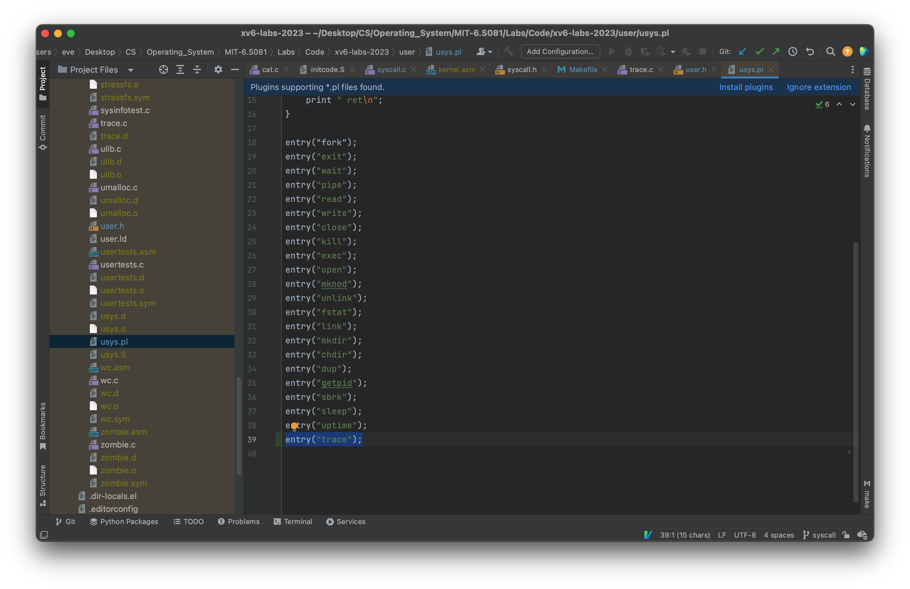Open the Project Files view switcher dropdown
910x589 pixels.
pyautogui.click(x=130, y=69)
